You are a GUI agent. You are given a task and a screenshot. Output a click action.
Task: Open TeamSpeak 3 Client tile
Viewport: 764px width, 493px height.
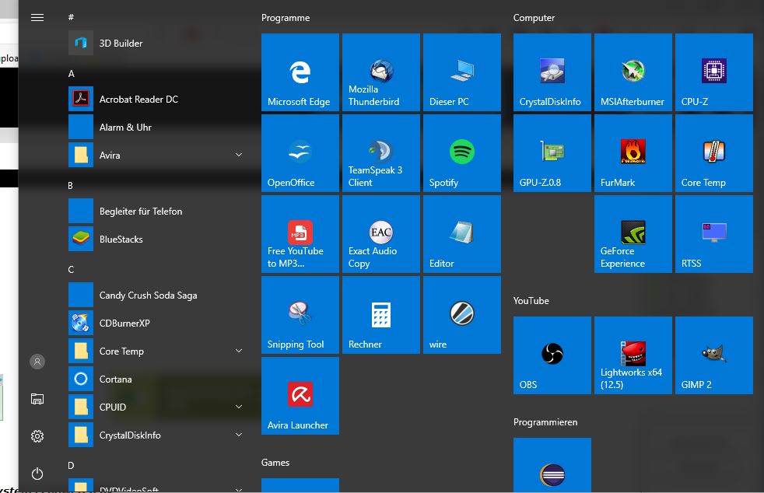(x=381, y=153)
